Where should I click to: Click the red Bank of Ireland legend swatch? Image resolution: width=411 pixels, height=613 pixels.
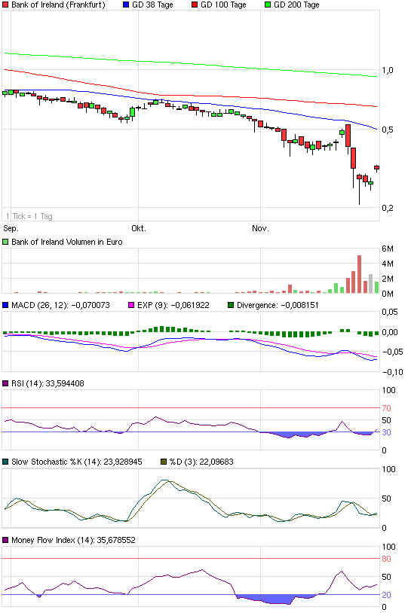[5, 5]
